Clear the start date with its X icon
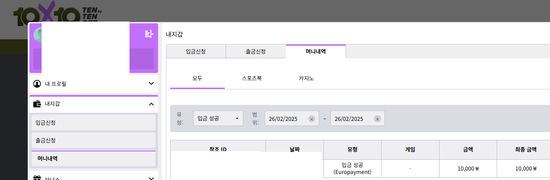 pos(311,119)
